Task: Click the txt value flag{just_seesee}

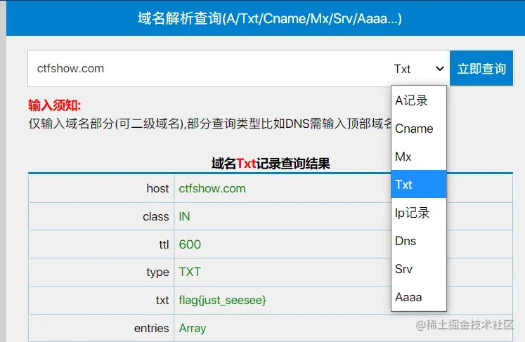Action: tap(222, 300)
